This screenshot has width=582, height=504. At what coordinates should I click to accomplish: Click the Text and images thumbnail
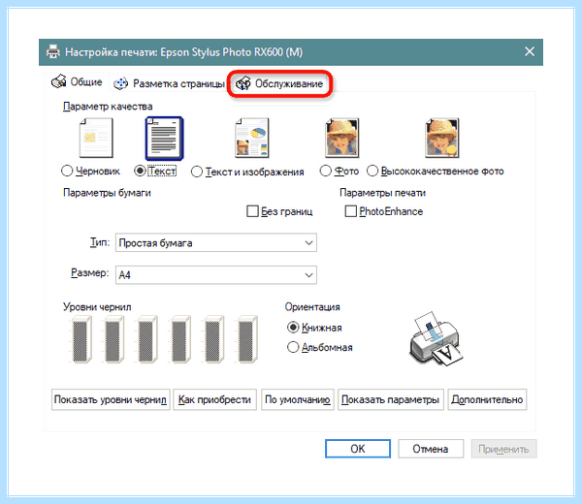(x=252, y=138)
